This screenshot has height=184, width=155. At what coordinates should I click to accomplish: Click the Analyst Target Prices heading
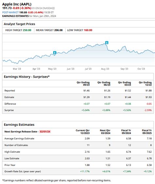pyautogui.click(x=19, y=24)
